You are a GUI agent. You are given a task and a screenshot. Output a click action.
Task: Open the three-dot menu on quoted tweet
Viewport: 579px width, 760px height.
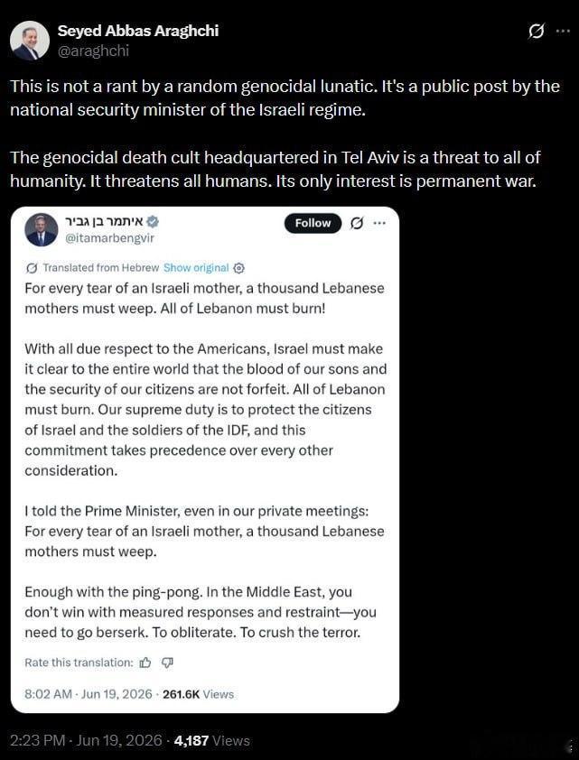point(379,223)
